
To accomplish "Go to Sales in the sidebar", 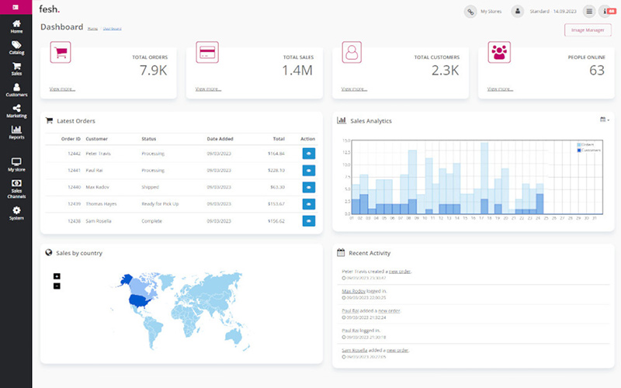I will [16, 68].
